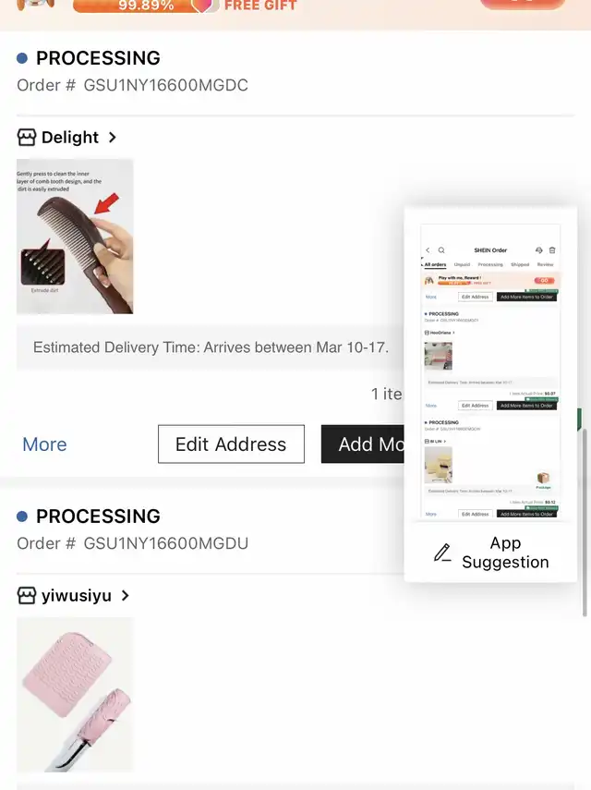Open the Delight store icon

click(x=26, y=137)
